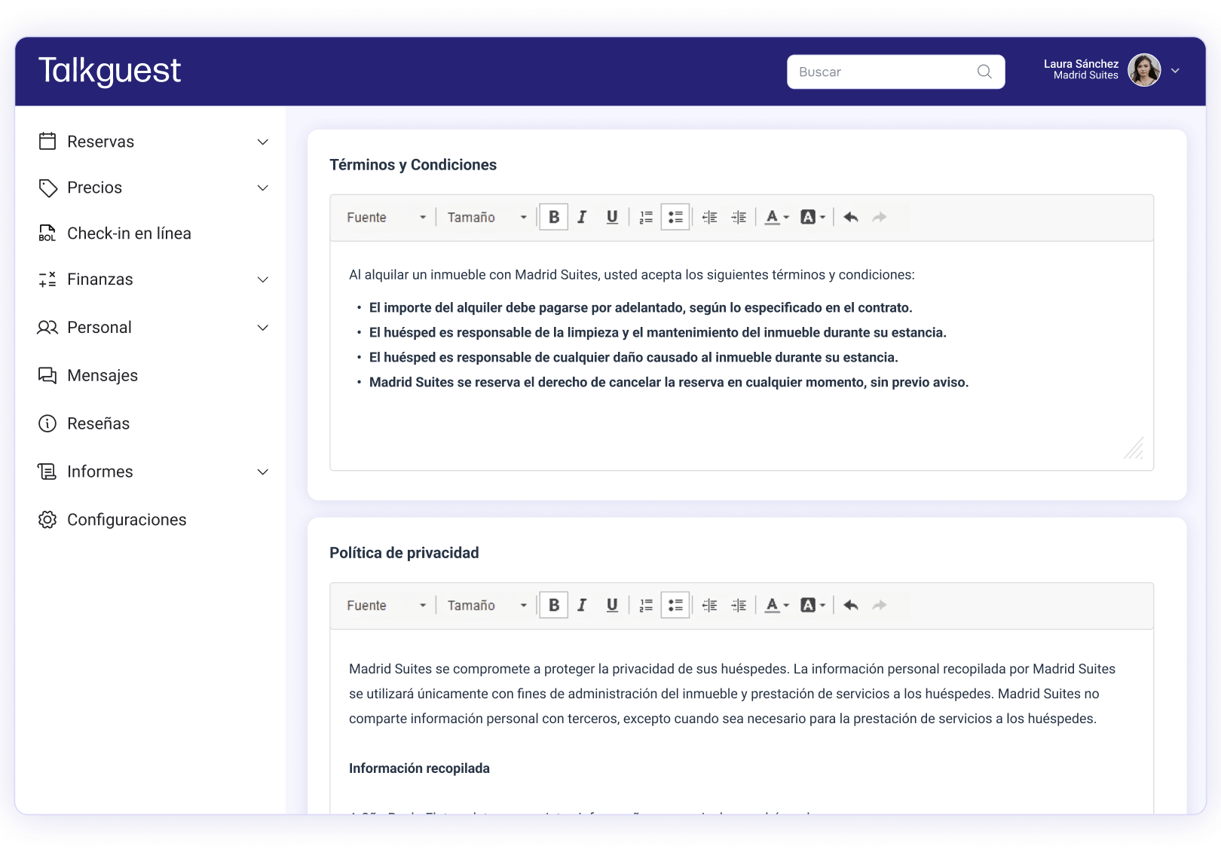Click the Finanzas calculator icon
This screenshot has width=1221, height=852.
(47, 279)
